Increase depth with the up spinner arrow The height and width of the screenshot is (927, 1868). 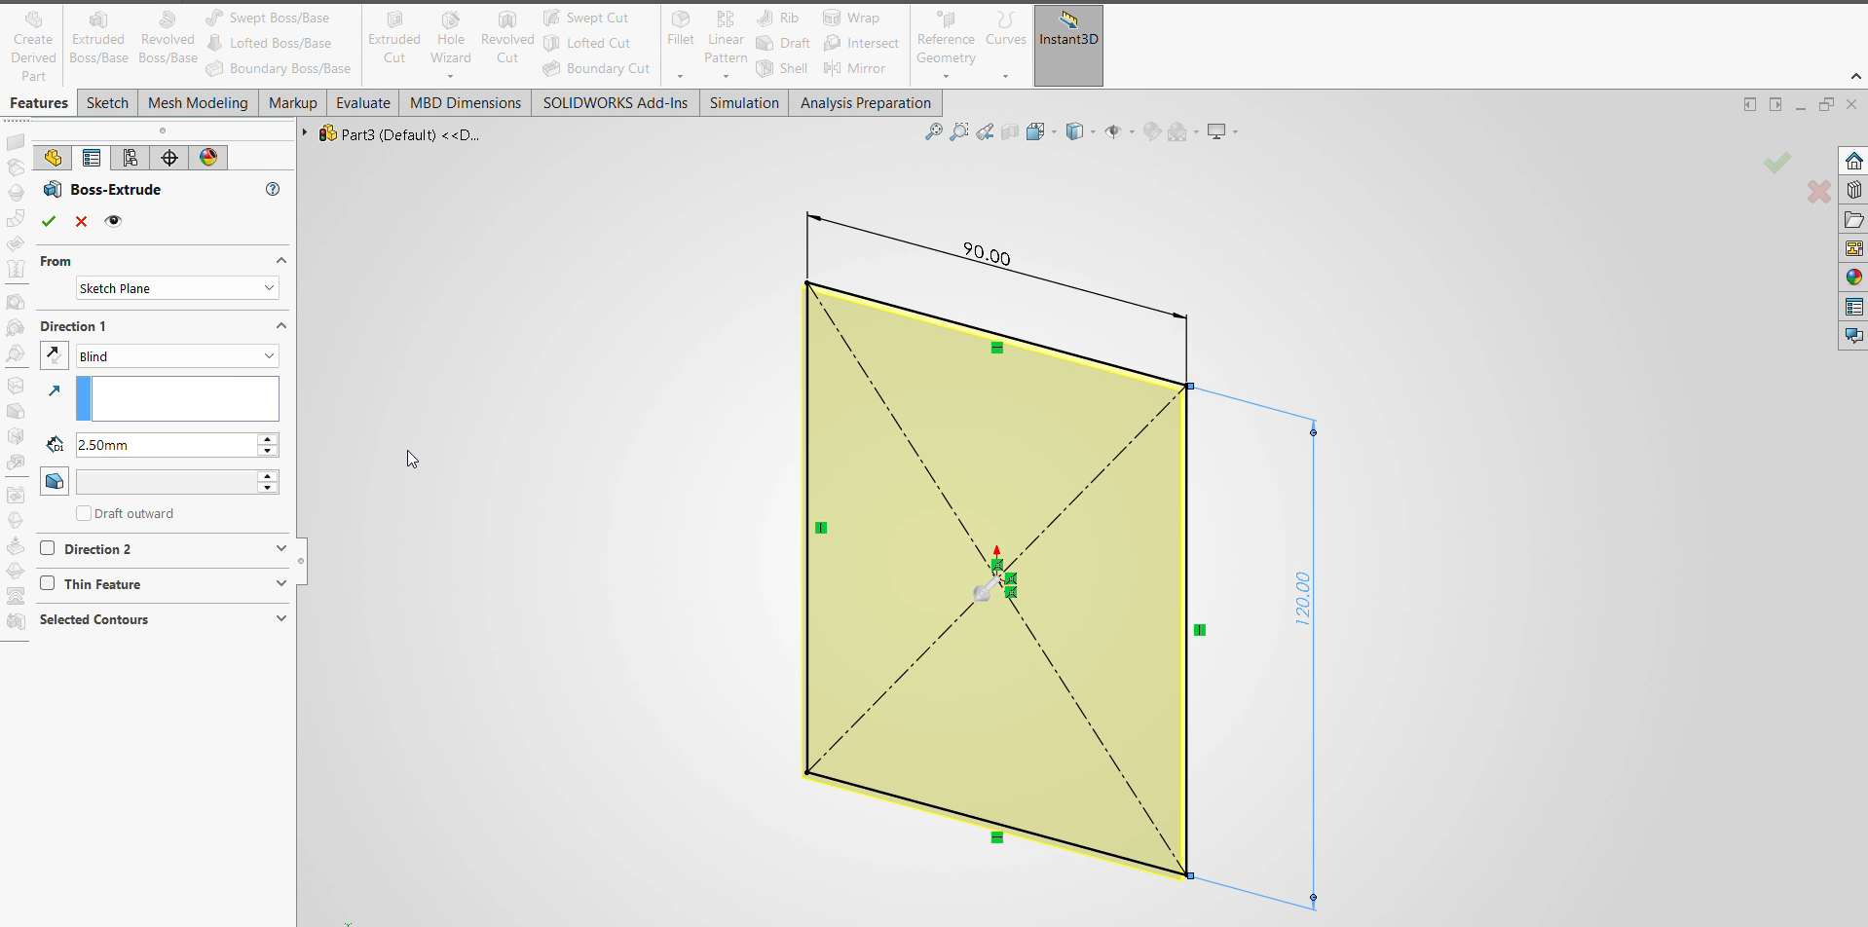(268, 439)
